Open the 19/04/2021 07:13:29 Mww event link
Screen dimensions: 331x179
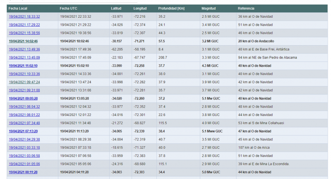23,131
